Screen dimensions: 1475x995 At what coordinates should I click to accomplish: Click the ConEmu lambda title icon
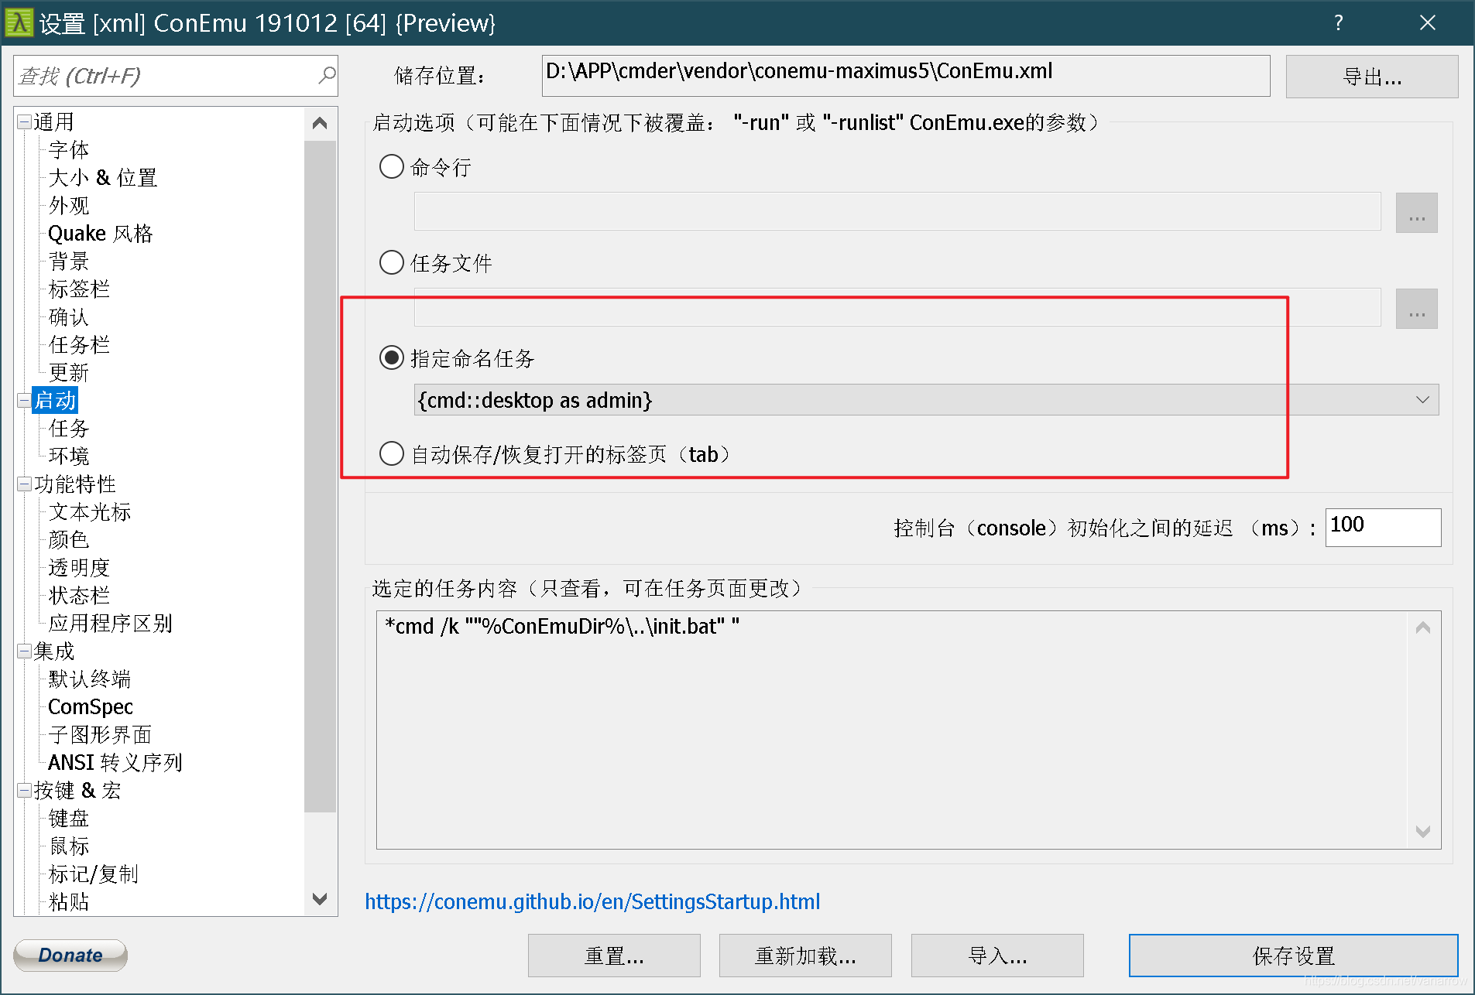point(19,22)
